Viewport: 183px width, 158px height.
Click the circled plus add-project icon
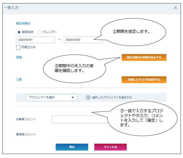(x=88, y=97)
